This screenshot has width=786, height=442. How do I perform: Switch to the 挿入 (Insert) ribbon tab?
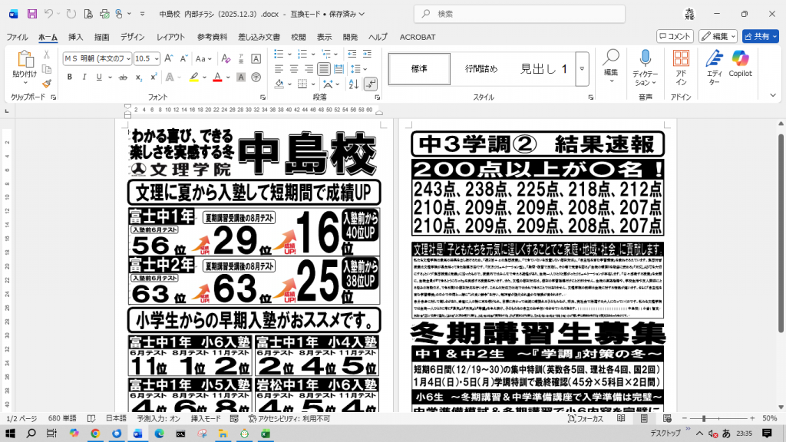click(76, 37)
